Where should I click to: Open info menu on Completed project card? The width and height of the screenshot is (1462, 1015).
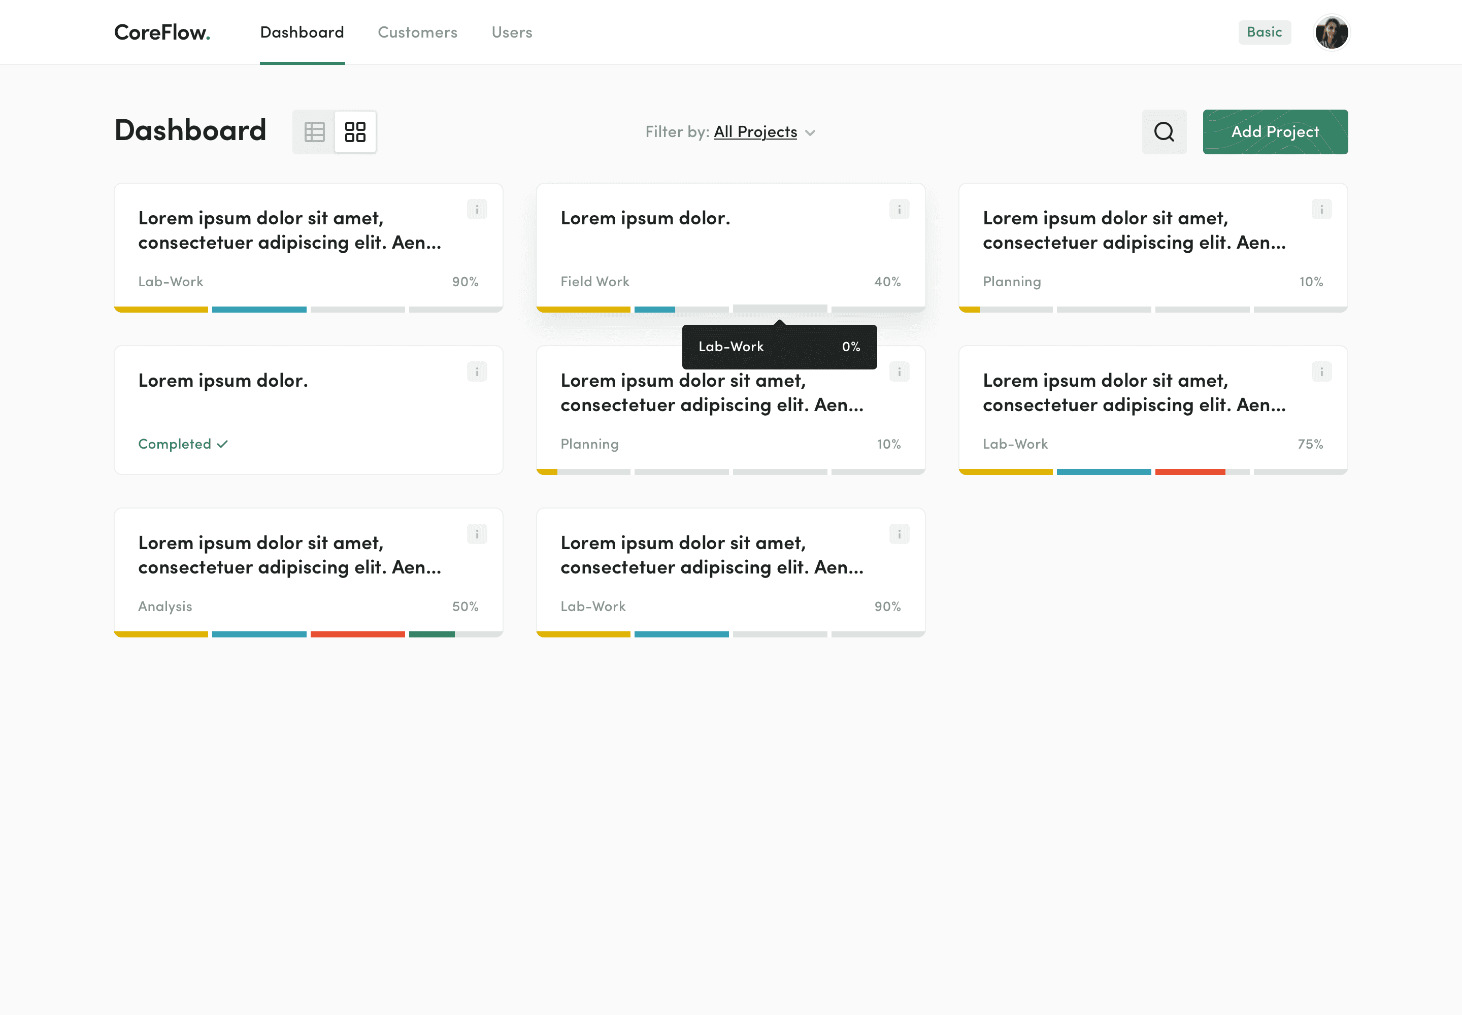click(477, 371)
